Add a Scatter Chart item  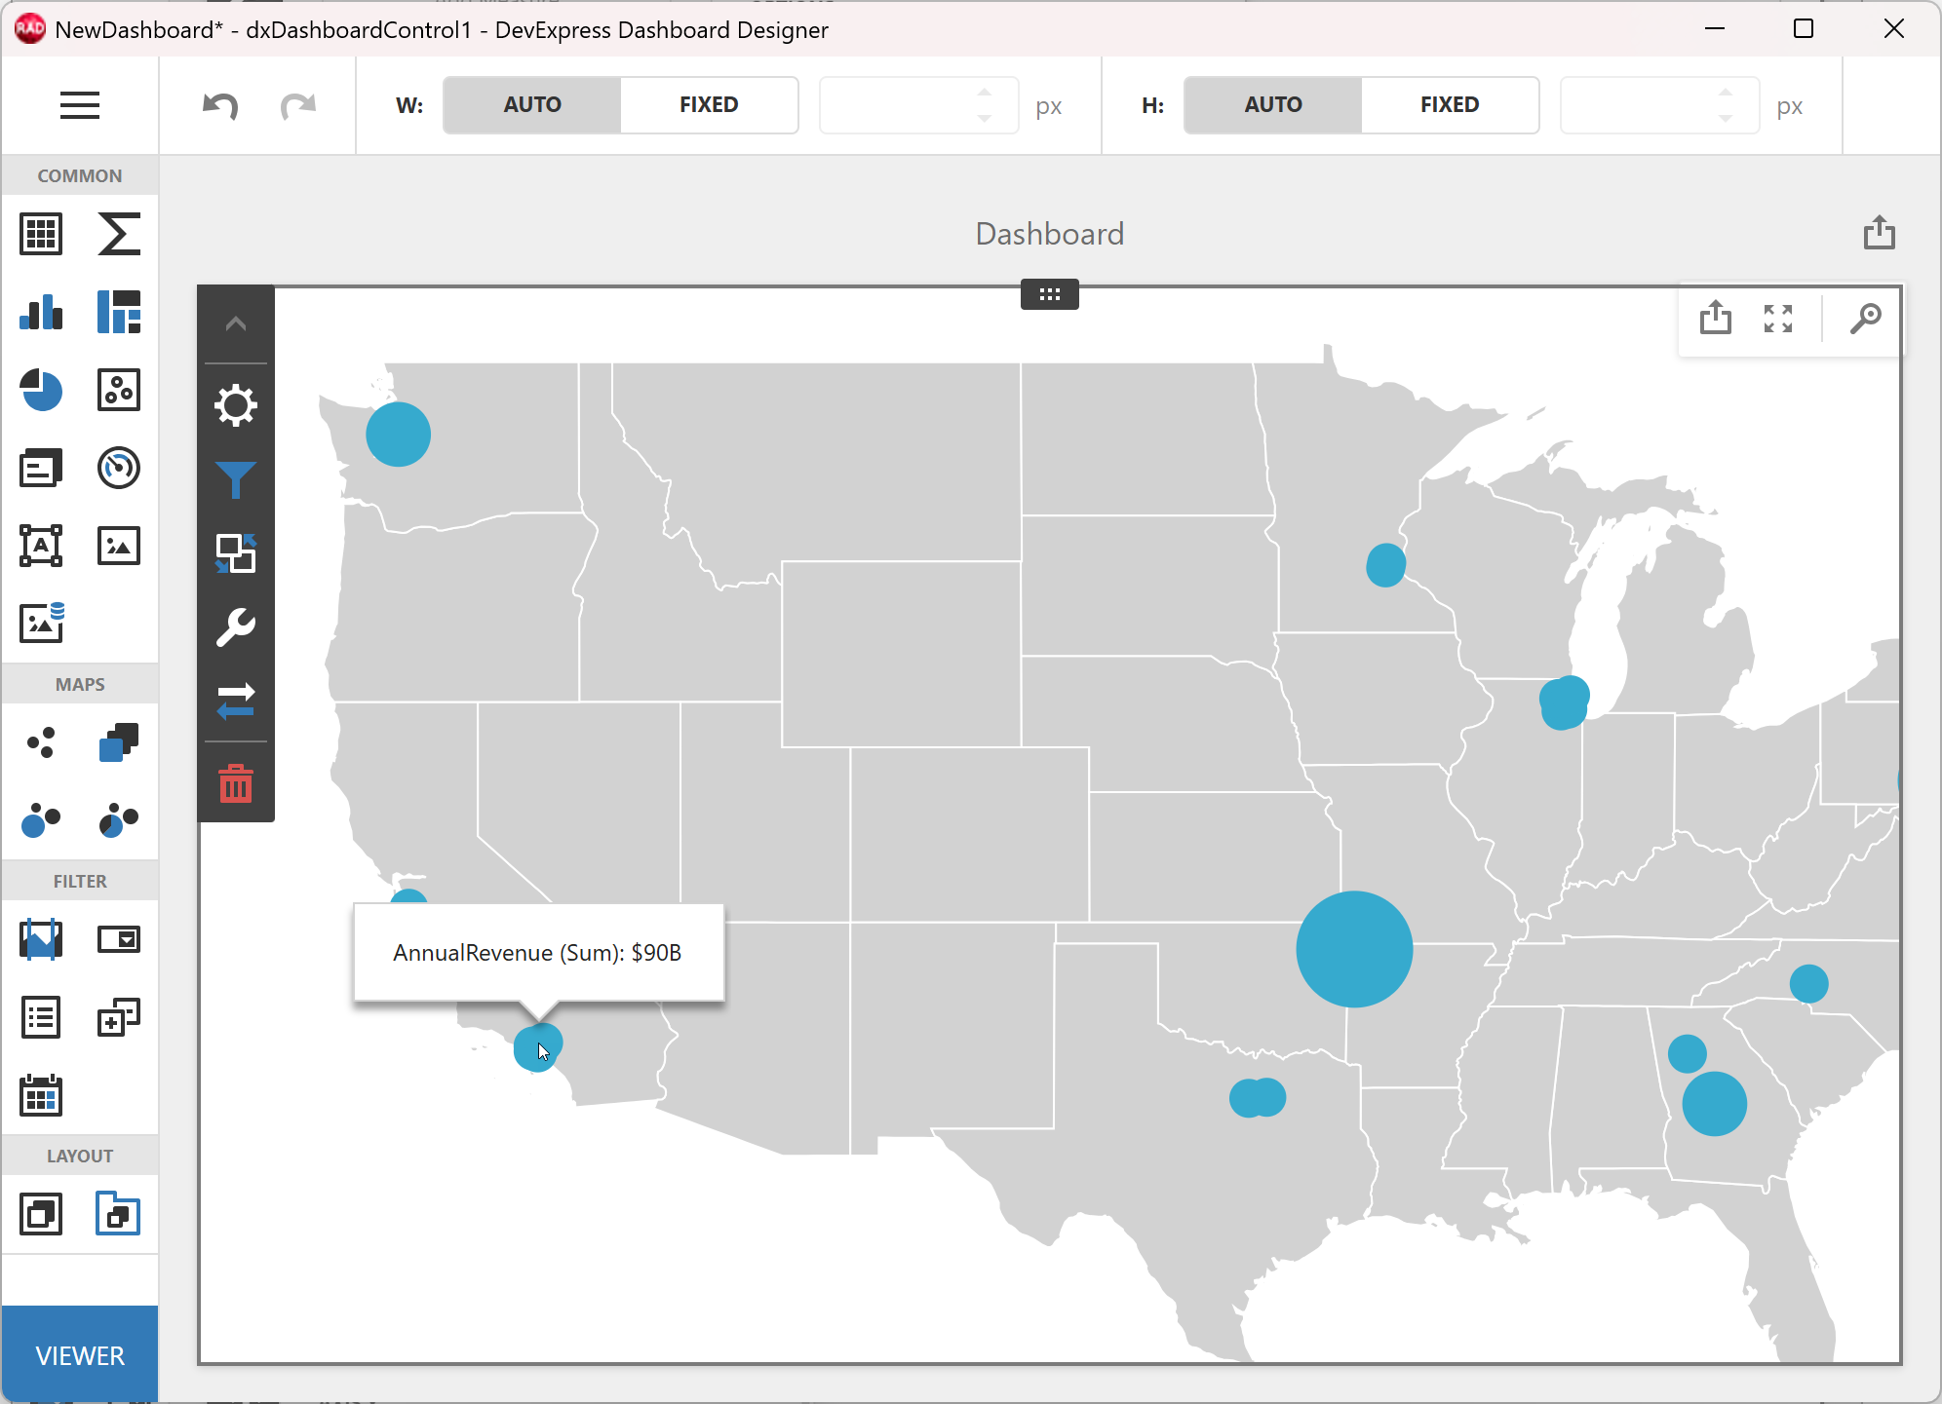tap(119, 390)
